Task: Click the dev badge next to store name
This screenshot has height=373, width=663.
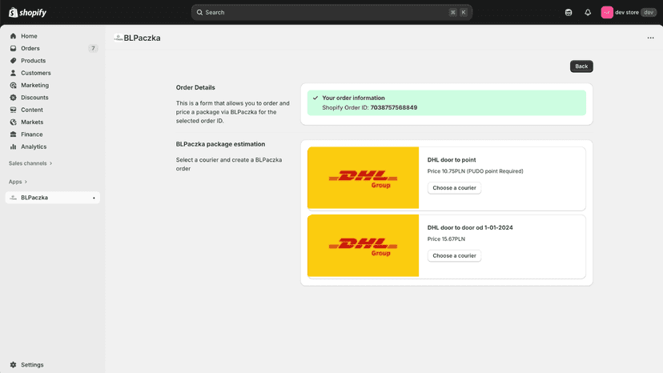Action: [x=649, y=12]
